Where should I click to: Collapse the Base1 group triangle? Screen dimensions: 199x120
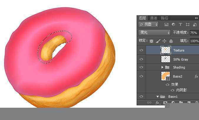(x=157, y=97)
